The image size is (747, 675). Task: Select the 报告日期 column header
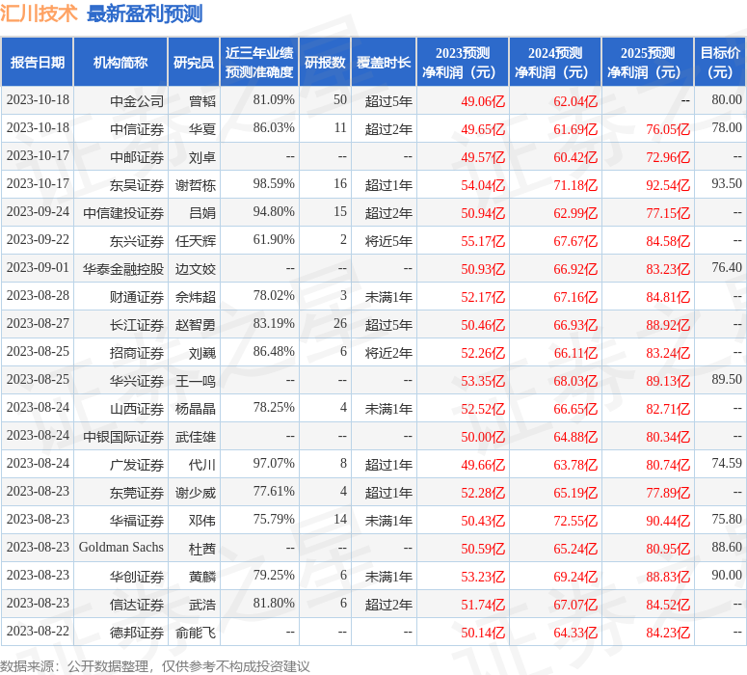(x=38, y=63)
